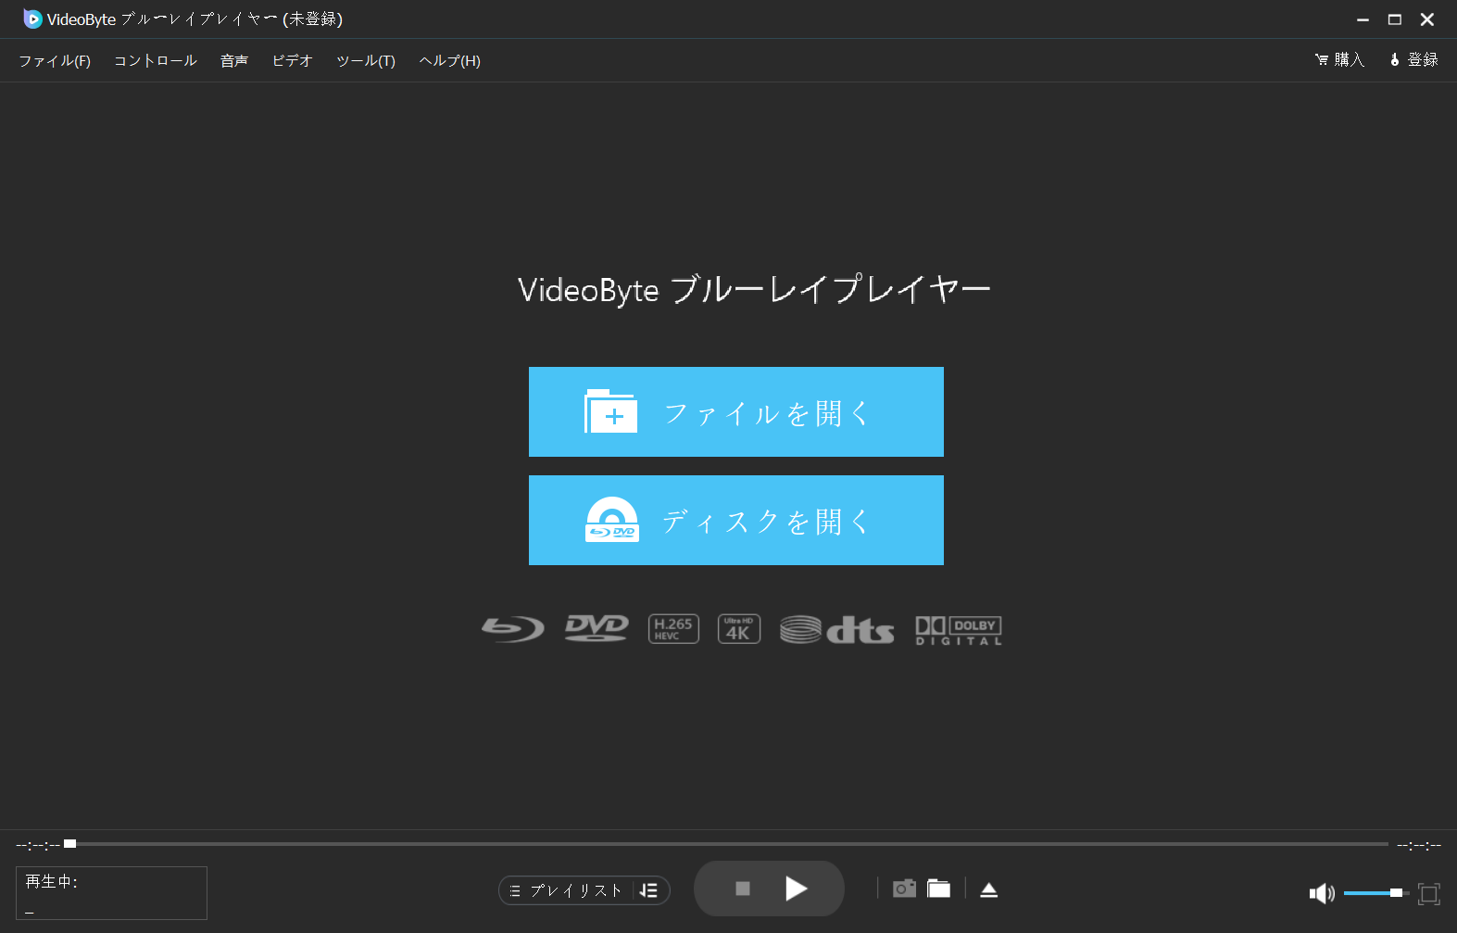This screenshot has width=1457, height=933.
Task: Expand the 音声 menu
Action: tap(234, 61)
